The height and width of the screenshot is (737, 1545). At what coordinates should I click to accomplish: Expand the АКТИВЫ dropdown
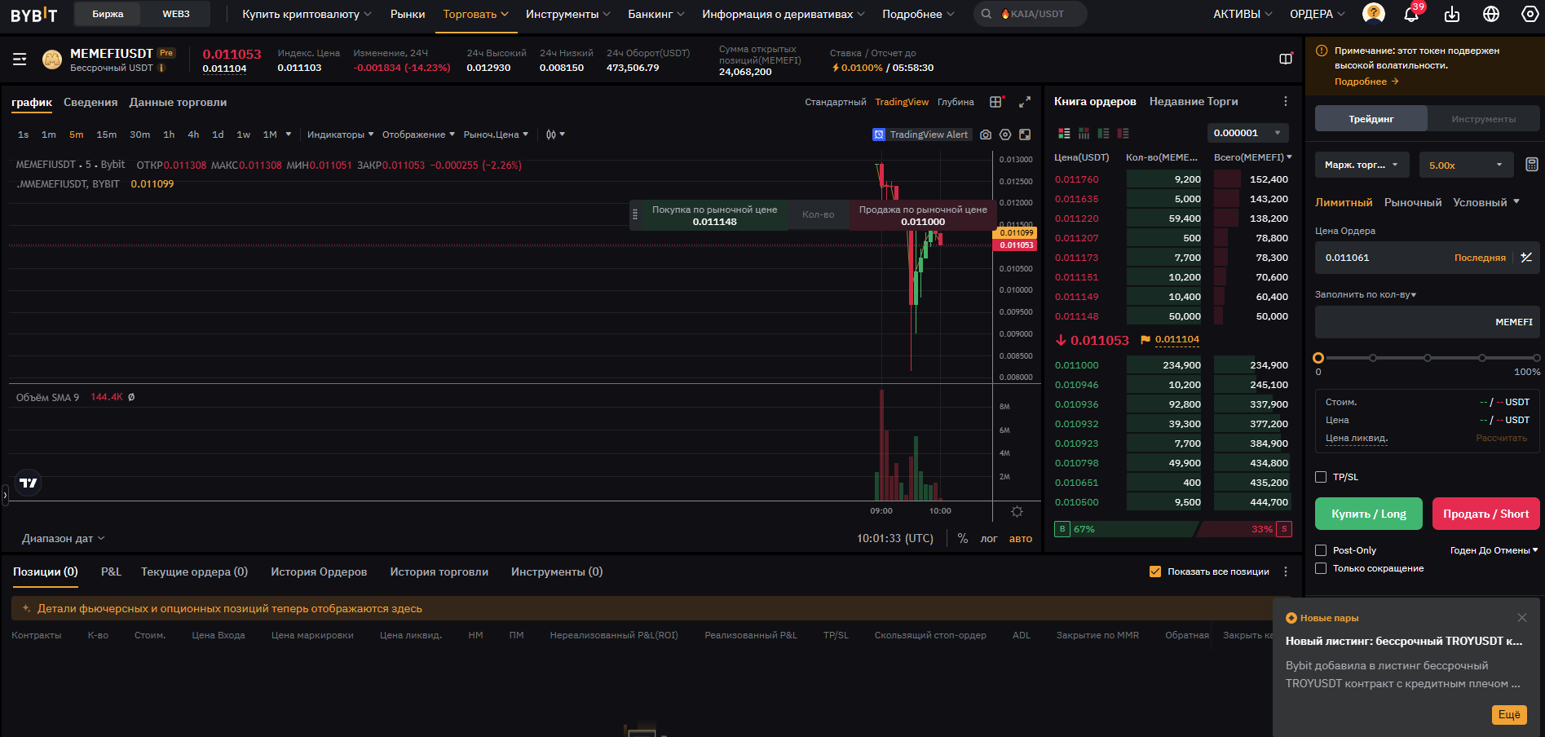[x=1243, y=14]
